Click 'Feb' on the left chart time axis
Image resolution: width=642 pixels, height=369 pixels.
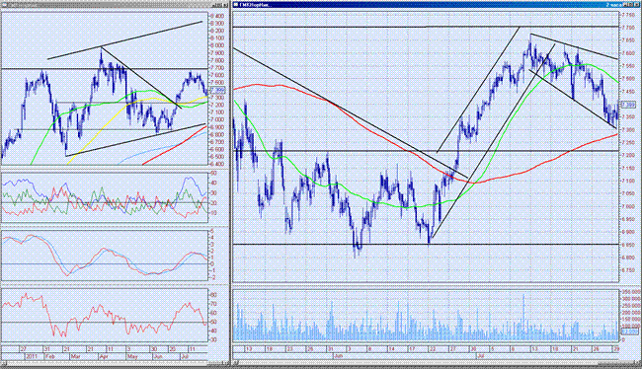point(50,356)
